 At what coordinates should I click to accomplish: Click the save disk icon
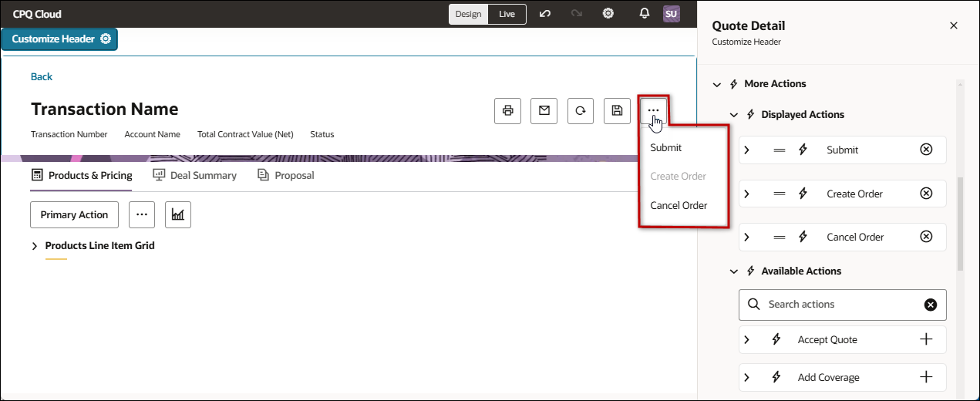tap(617, 111)
